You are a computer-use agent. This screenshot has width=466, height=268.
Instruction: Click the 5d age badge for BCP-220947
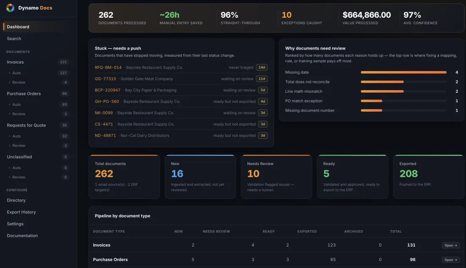tap(263, 90)
